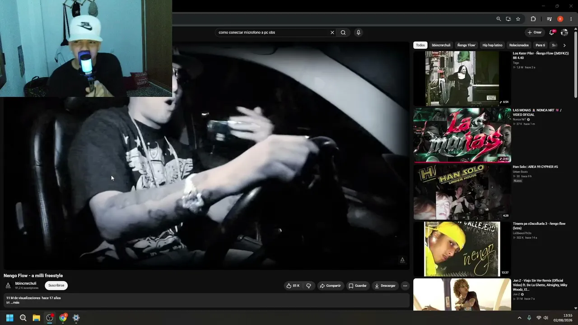Open the 'Los Kater Piler' video thumbnail
This screenshot has height=325, width=578.
[462, 78]
